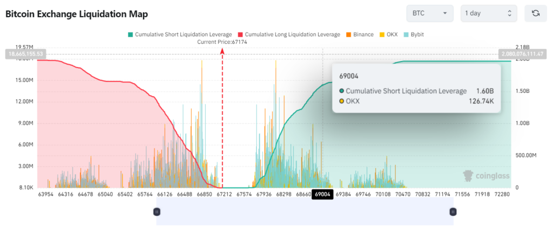Click the tooltip OKX 126.74K value
553x232 pixels.
tap(481, 101)
